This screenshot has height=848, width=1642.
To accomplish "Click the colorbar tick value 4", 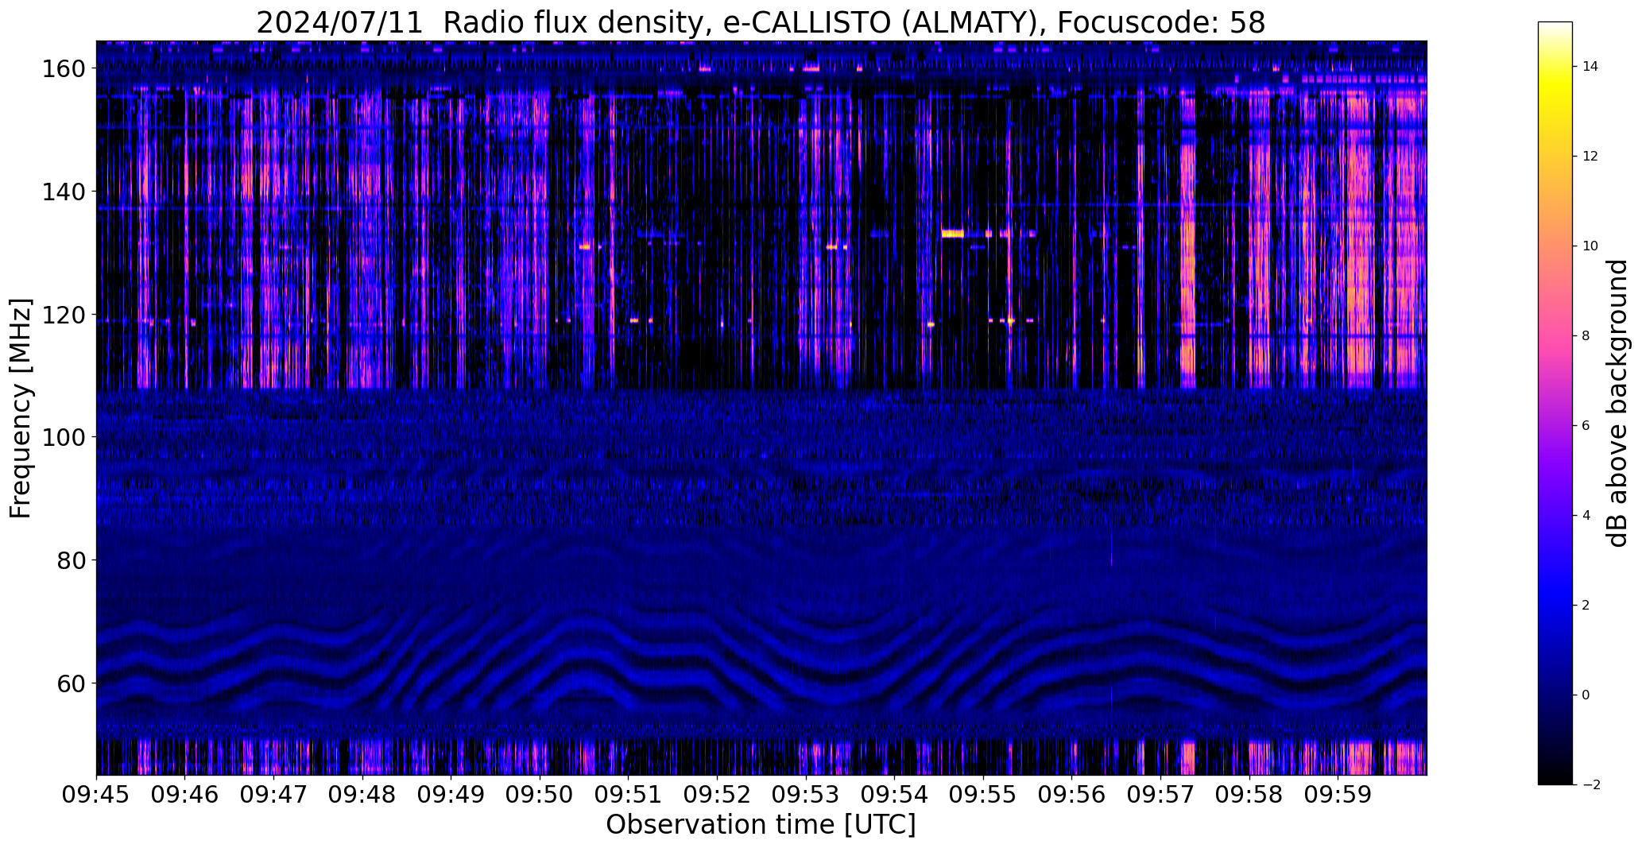I will tap(1586, 516).
